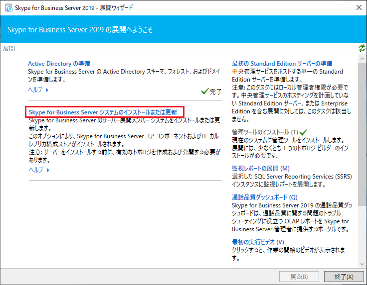Expand ヘルプ under Active Directory の準備
This screenshot has width=367, height=285.
coord(38,90)
